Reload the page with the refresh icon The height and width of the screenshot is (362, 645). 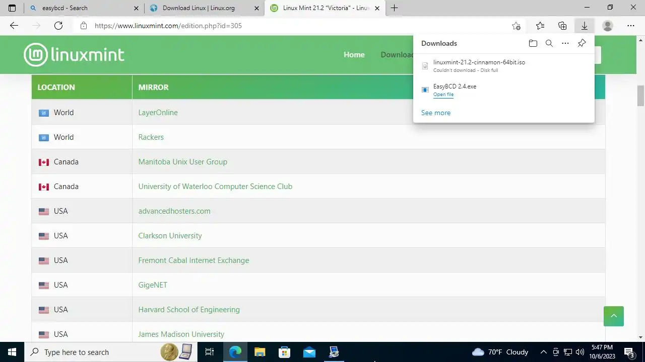tap(58, 26)
